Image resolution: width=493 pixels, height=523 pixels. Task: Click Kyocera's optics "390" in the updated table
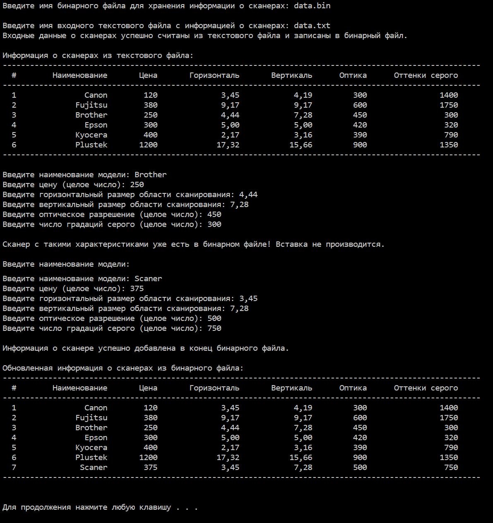tap(360, 448)
